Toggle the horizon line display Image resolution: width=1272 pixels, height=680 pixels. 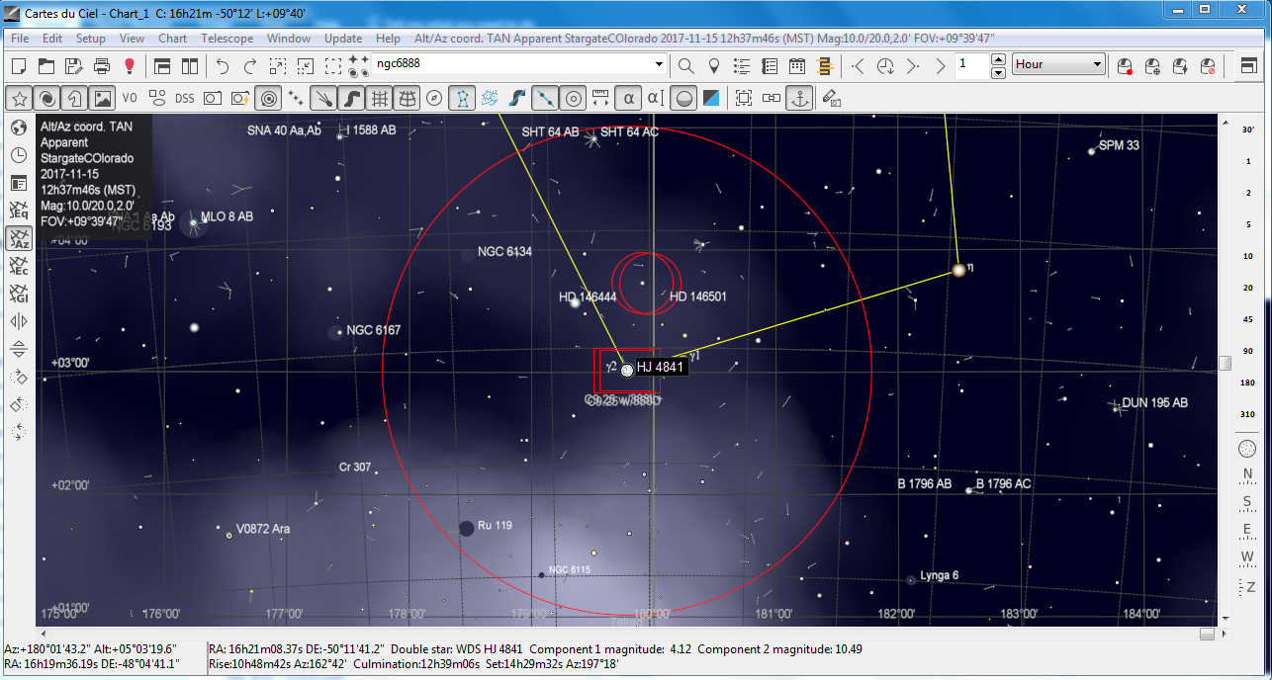[x=683, y=98]
